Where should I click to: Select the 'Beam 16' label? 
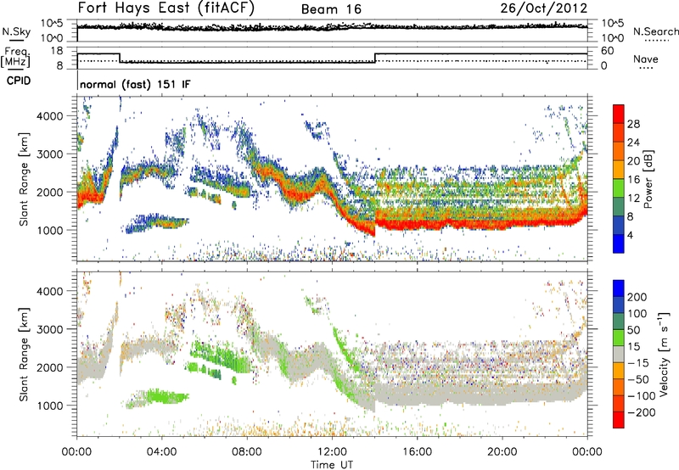tap(331, 9)
